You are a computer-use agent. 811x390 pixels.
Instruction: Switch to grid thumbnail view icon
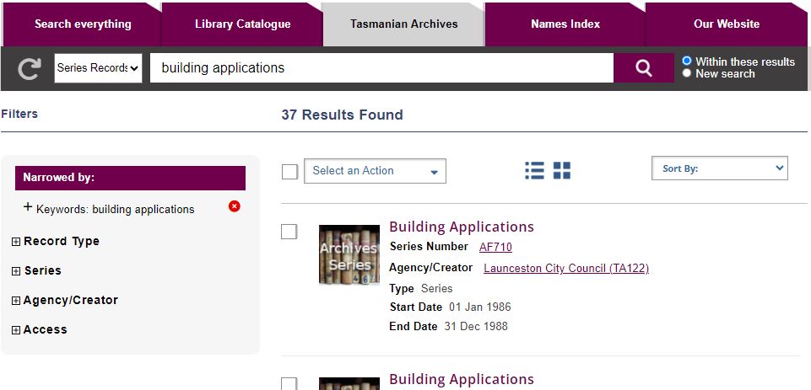(x=562, y=171)
